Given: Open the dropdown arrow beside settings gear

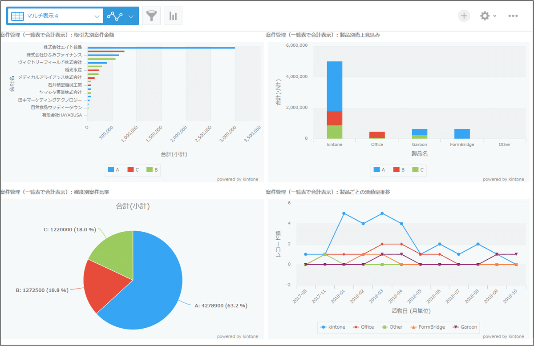Looking at the screenshot, I should (495, 16).
